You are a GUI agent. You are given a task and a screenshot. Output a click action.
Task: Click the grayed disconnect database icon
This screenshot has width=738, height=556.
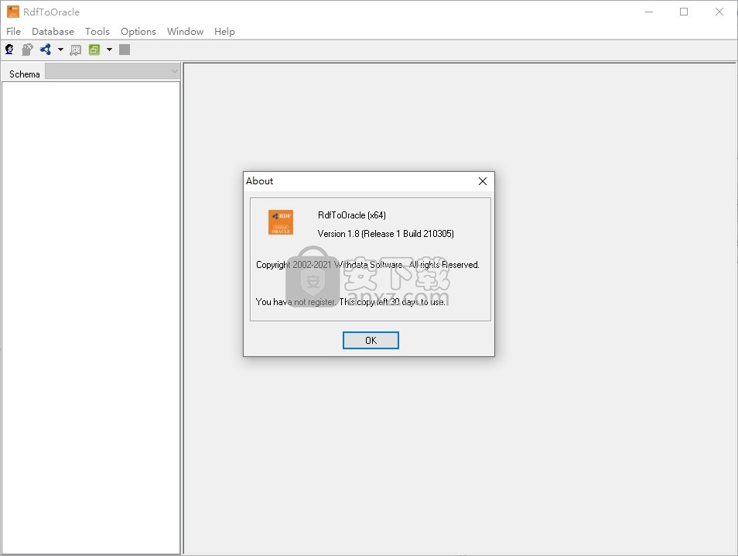point(27,50)
